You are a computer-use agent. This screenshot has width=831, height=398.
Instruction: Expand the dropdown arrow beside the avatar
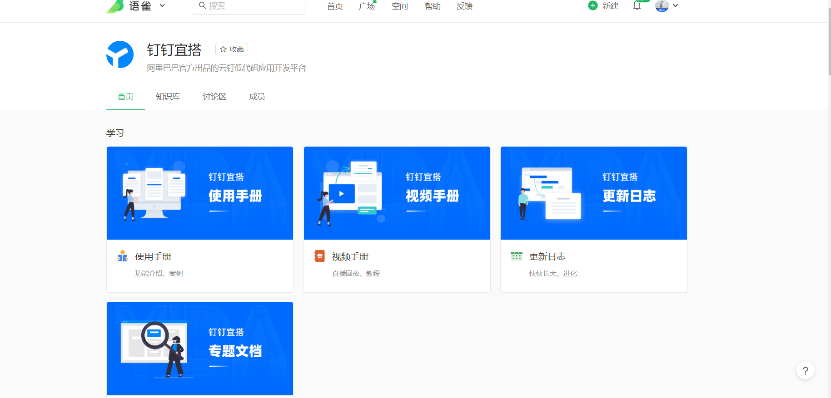(x=676, y=5)
